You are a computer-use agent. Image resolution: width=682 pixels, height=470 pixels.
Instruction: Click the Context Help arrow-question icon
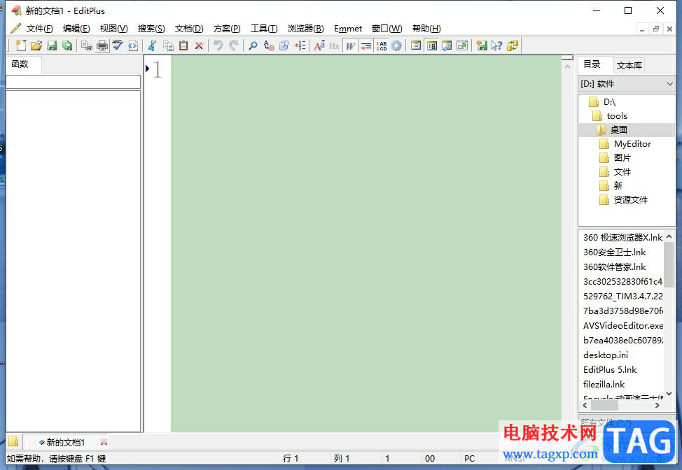pos(496,45)
